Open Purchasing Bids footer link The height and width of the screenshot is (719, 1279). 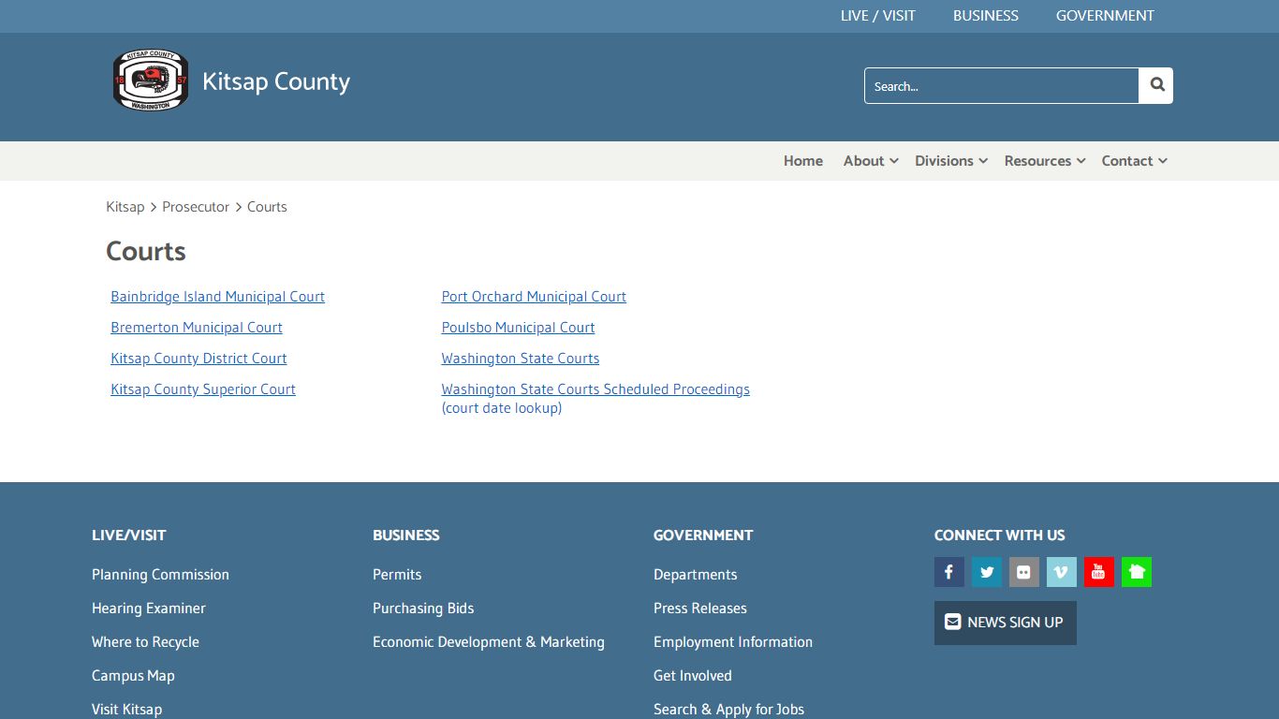[x=423, y=609]
